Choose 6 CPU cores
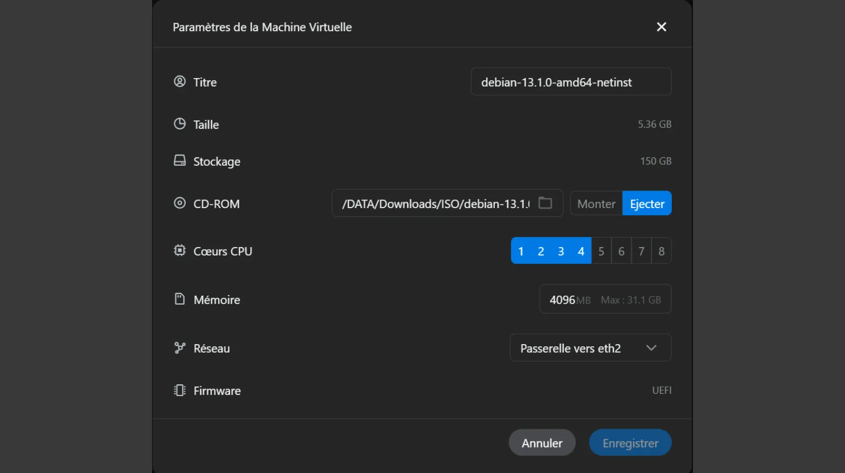Viewport: 845px width, 473px height. [621, 251]
